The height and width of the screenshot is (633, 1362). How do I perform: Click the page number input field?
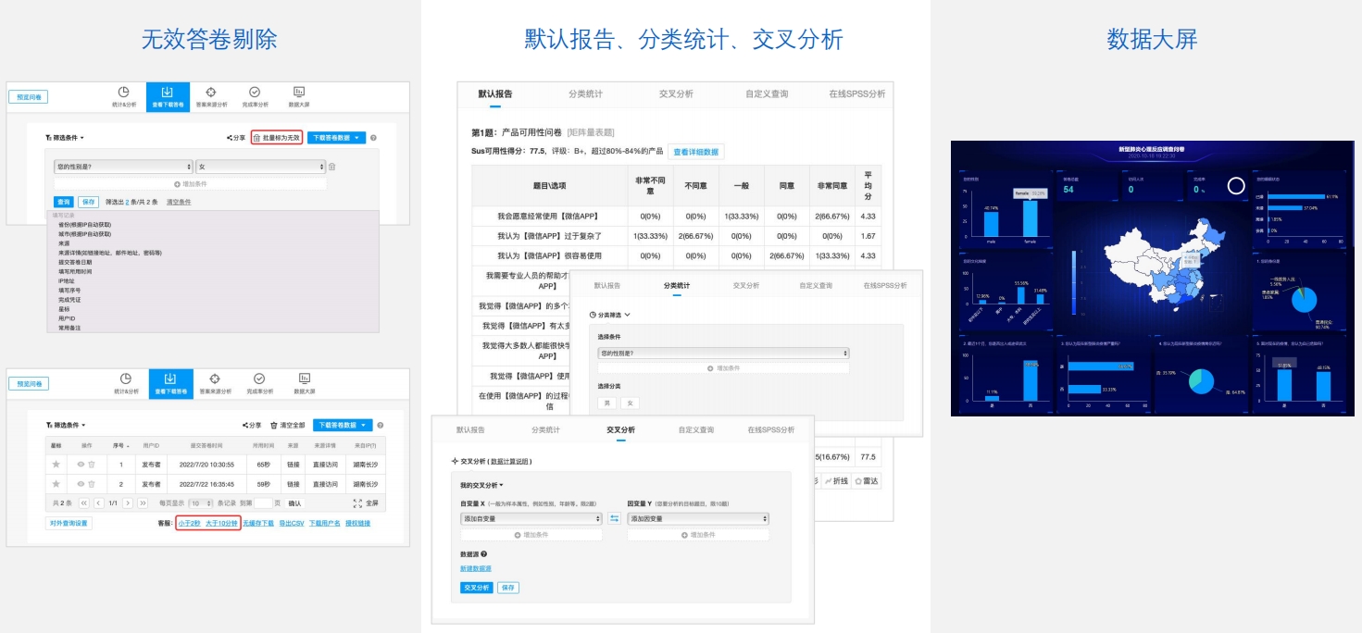tap(263, 503)
